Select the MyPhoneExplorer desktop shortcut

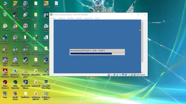(26, 5)
